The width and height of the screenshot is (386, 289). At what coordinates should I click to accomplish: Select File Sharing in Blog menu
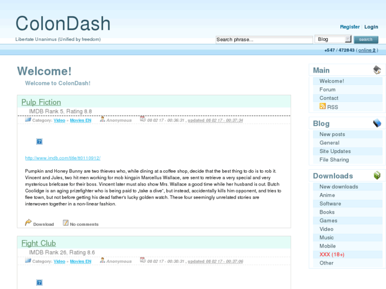348,160
